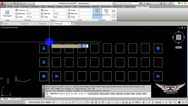The height and width of the screenshot is (106, 188).
Task: Click the right-arrow column spacing grip on second bottom-row item
Action: [x=57, y=76]
